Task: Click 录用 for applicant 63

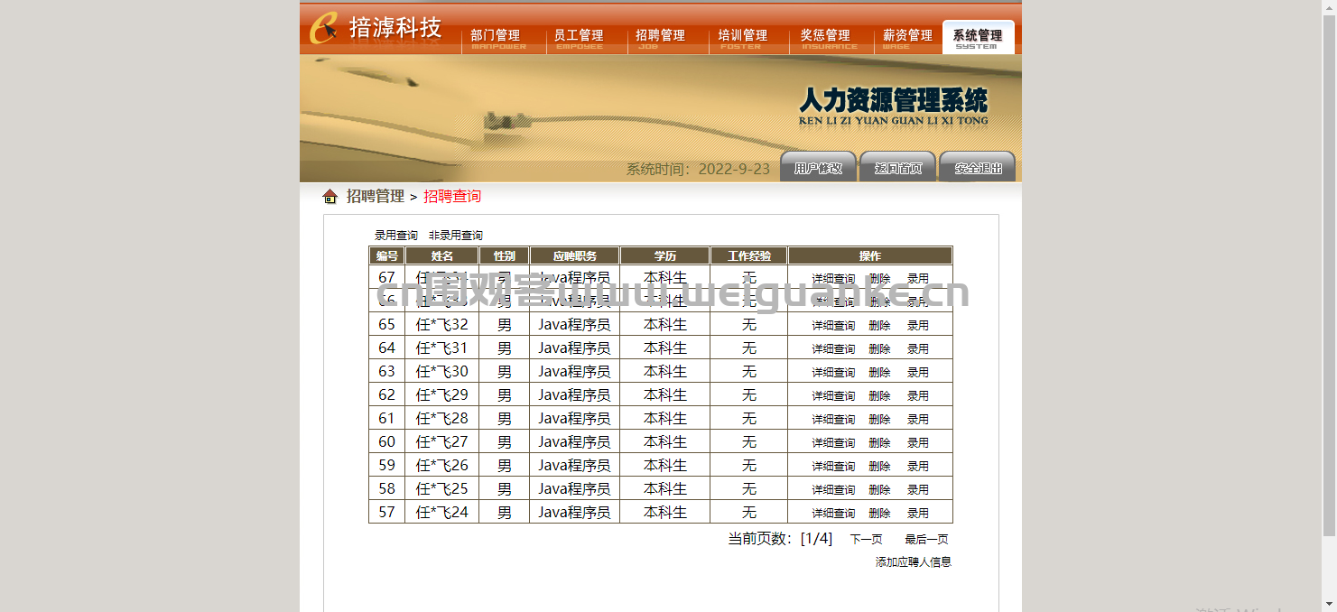Action: click(918, 373)
